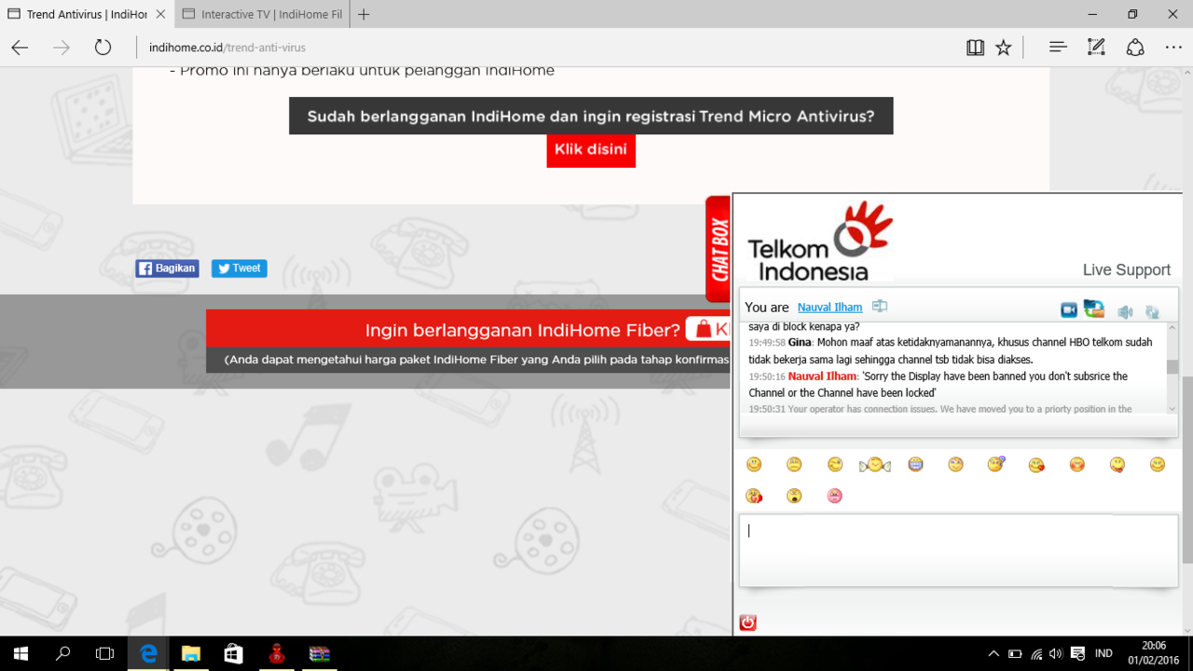Open the Edge More actions menu
Image resolution: width=1193 pixels, height=671 pixels.
pos(1173,48)
